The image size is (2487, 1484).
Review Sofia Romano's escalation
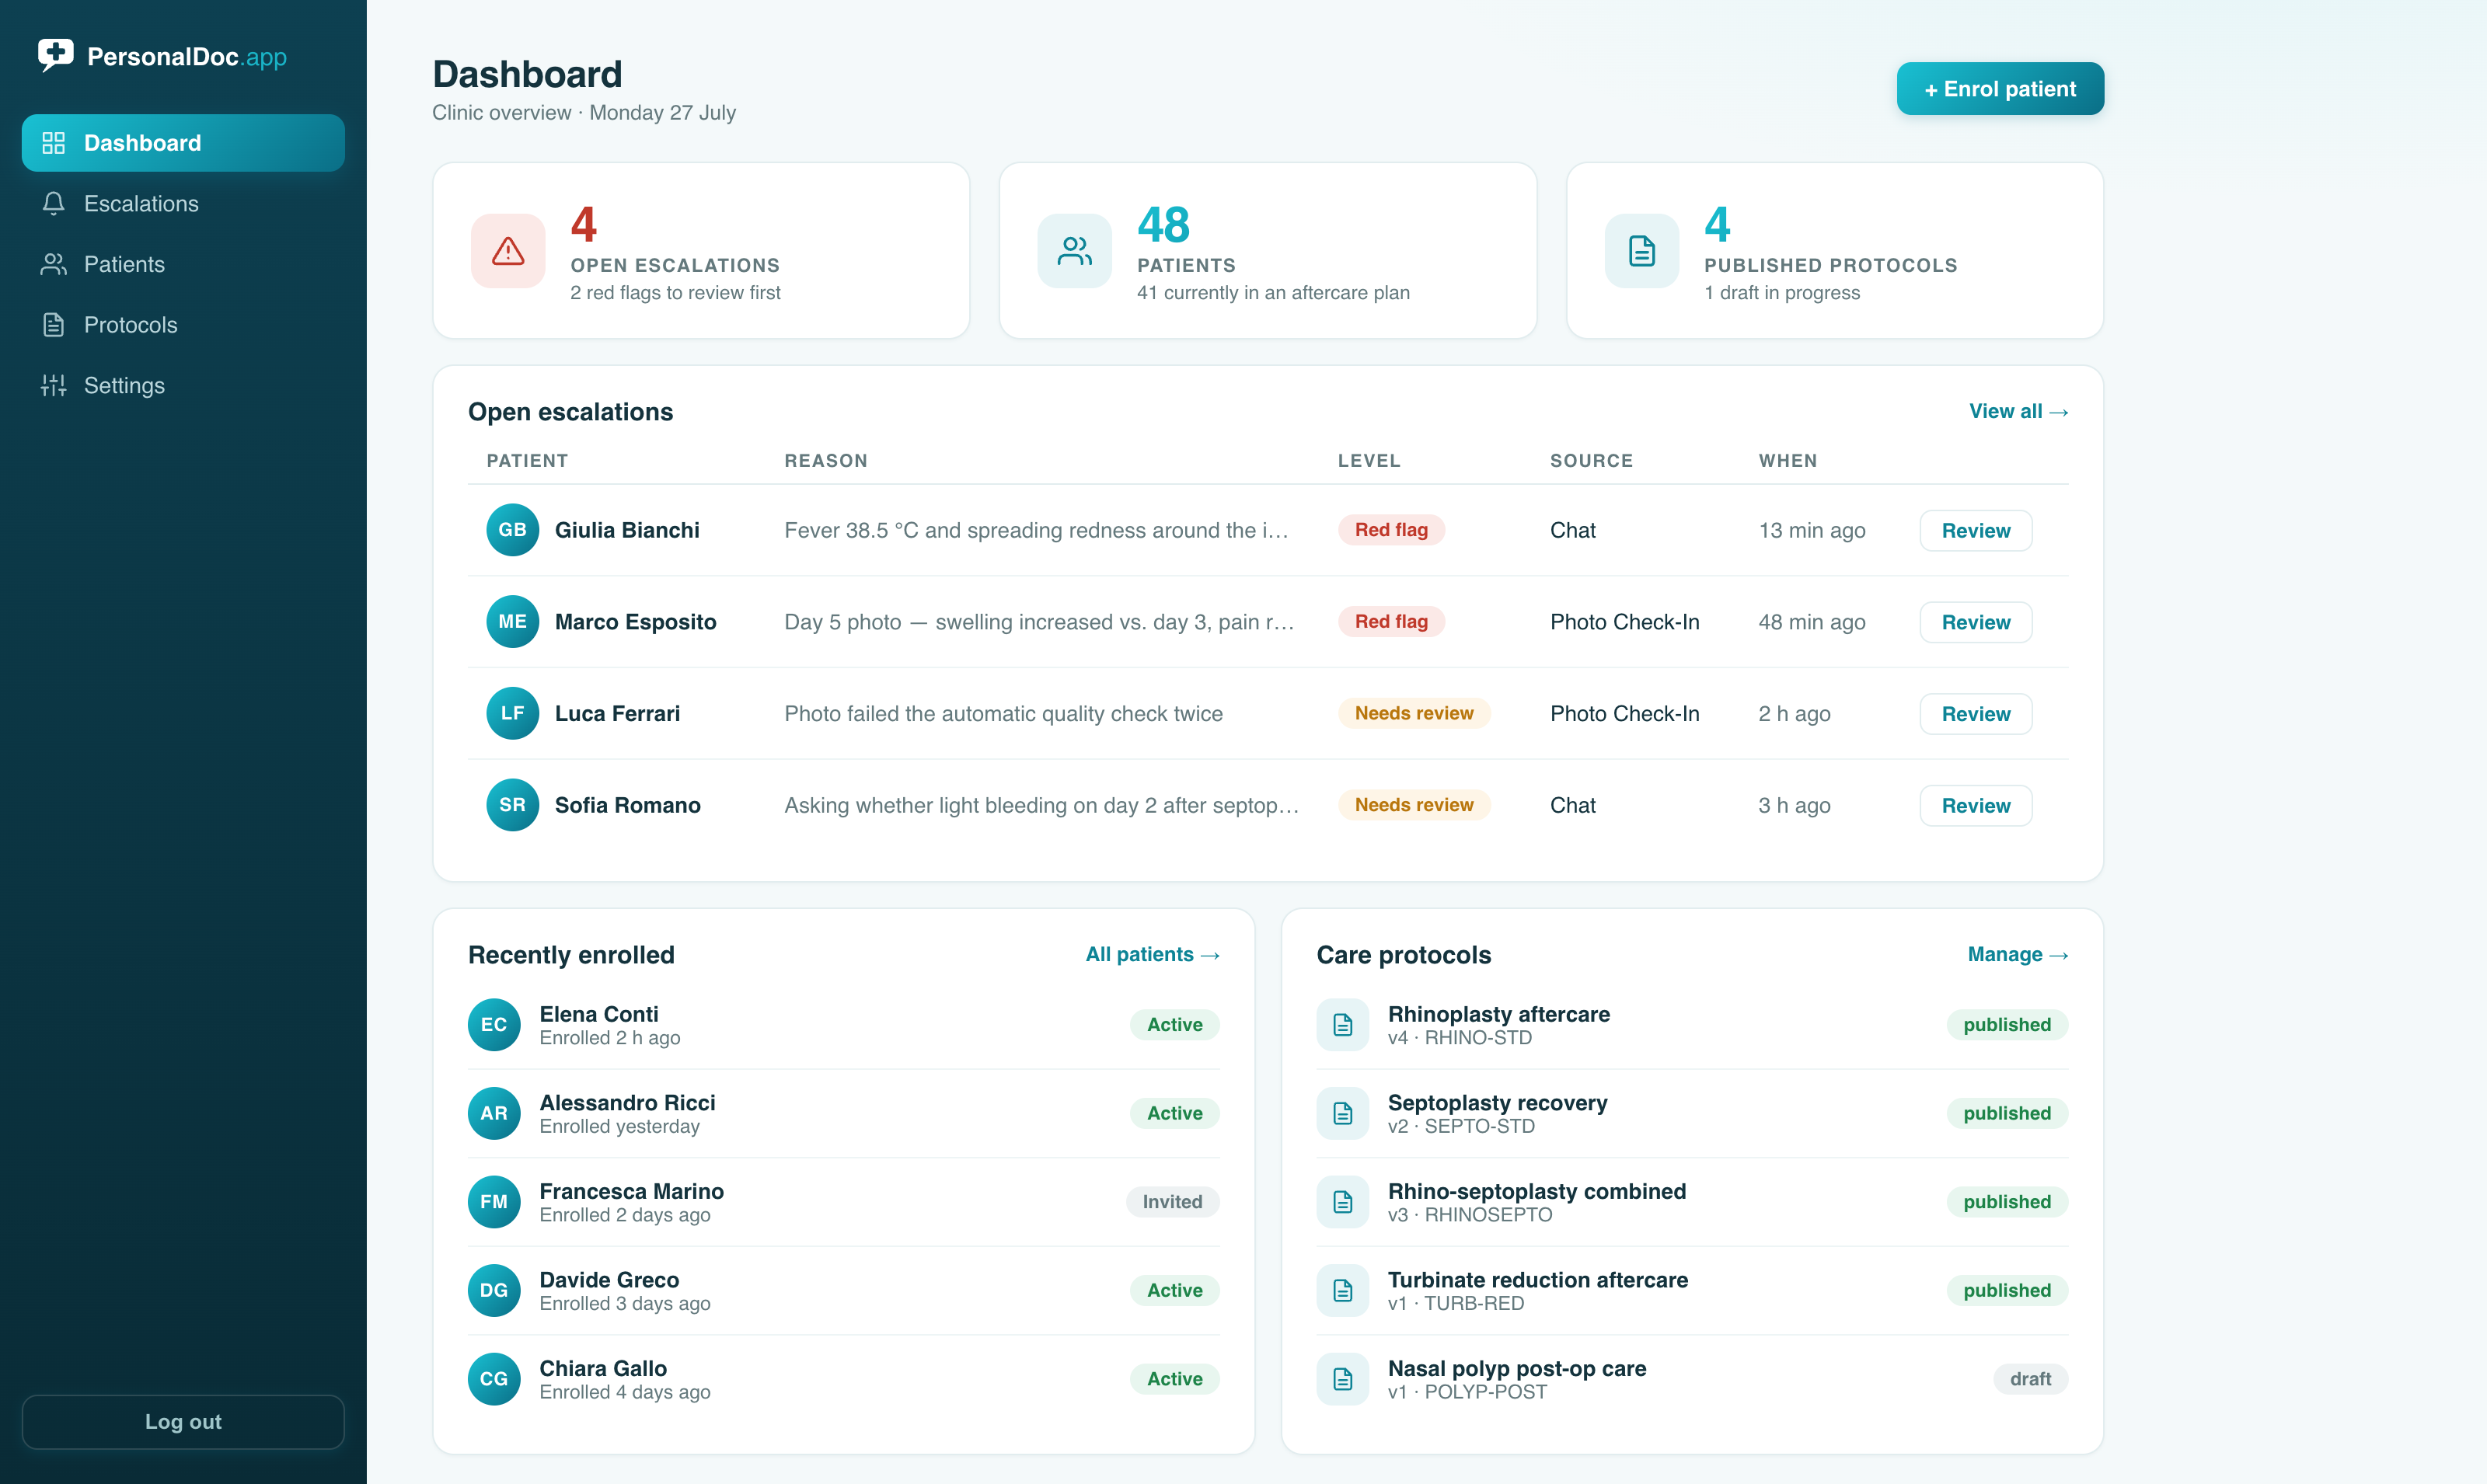point(1975,806)
